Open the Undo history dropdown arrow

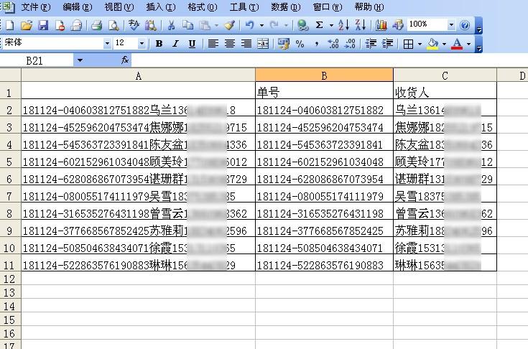coord(261,25)
